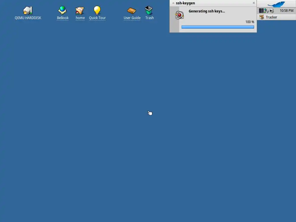Click the ssh-keygen notification app icon
The image size is (296, 222).
point(179,15)
